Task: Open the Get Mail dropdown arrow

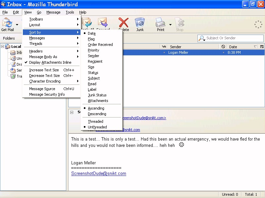Action: (x=17, y=25)
